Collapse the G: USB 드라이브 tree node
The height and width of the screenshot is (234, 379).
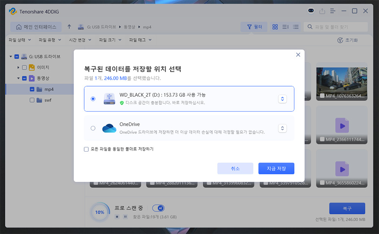11,57
